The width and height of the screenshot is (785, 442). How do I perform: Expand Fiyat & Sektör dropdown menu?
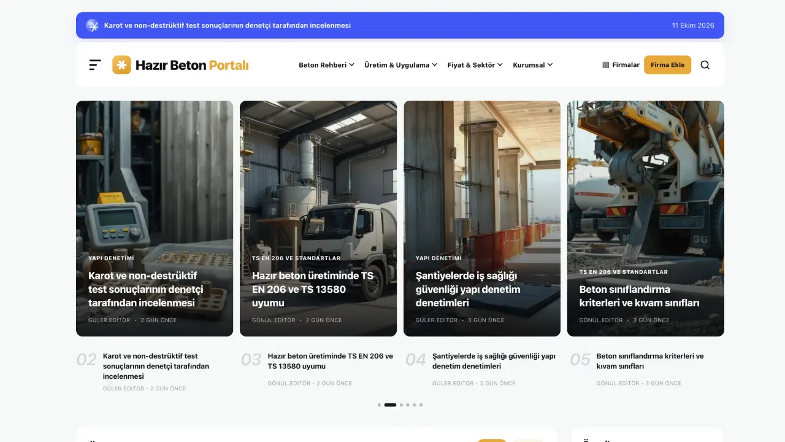pos(475,65)
